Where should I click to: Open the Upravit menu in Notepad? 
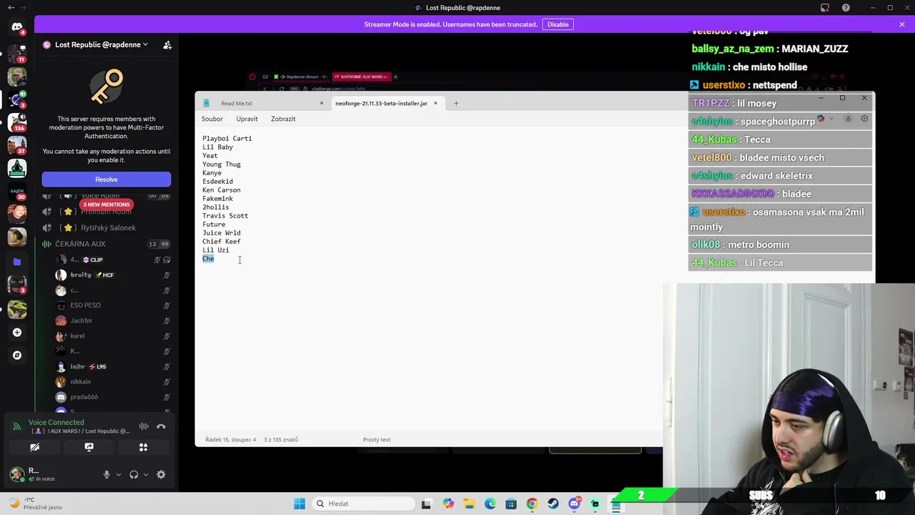click(247, 119)
